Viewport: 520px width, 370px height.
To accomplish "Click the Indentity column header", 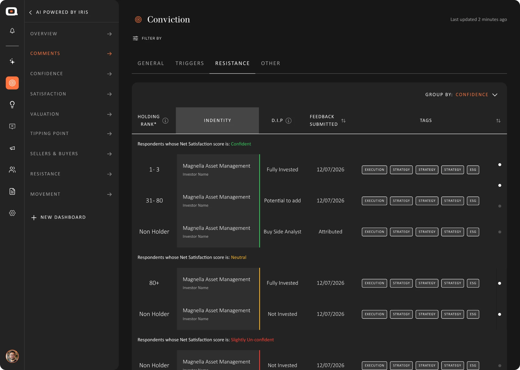I will (x=217, y=120).
